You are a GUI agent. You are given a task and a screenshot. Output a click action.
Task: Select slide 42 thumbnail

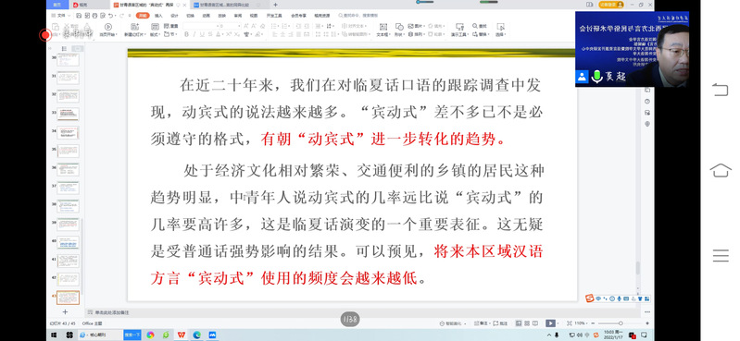68,279
